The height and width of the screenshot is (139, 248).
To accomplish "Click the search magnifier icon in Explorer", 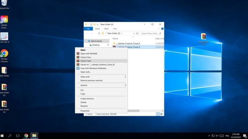I will [x=160, y=34].
